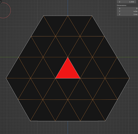
Task: Edit the Dimensions Y field showing 4.06
Action: pos(127,12)
